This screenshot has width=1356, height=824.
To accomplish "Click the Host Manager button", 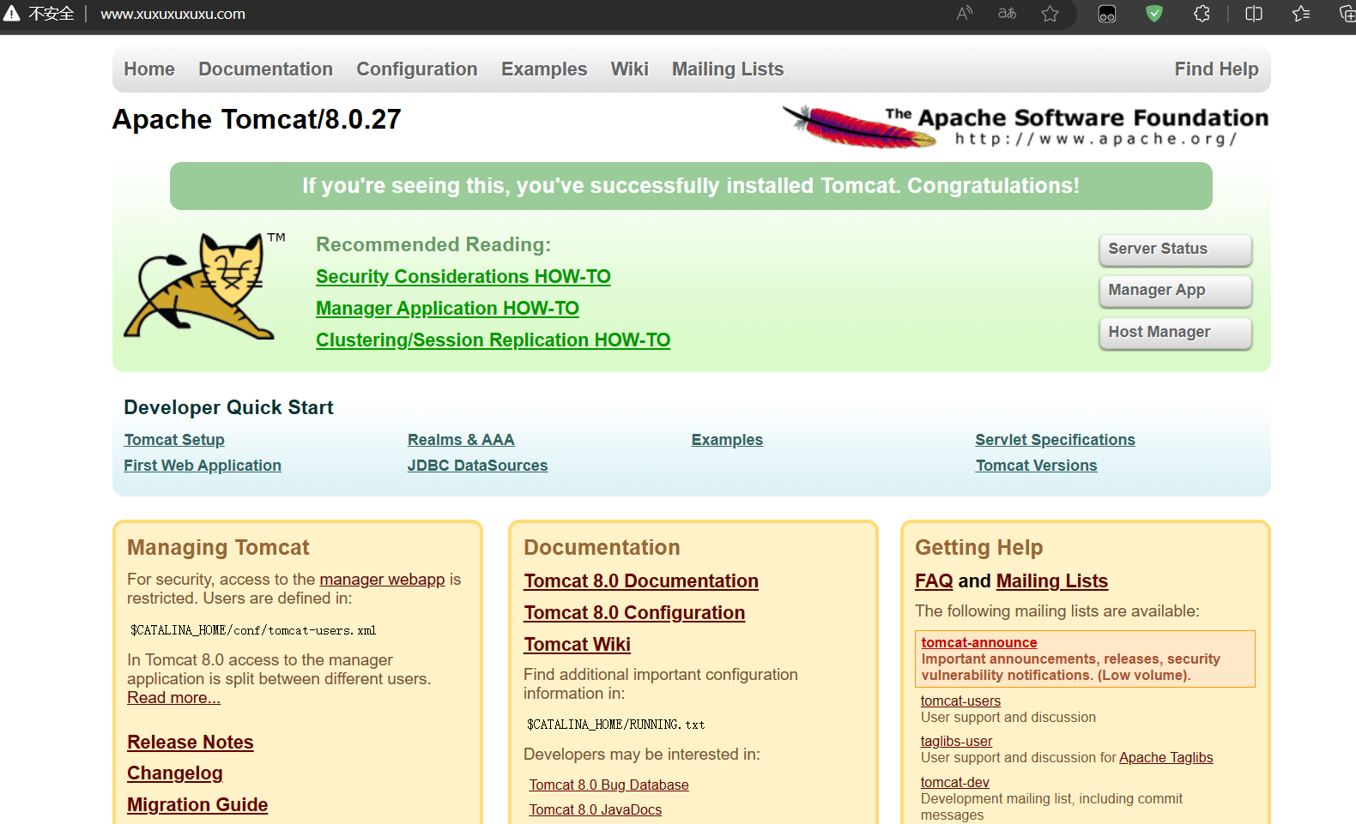I will [1175, 333].
